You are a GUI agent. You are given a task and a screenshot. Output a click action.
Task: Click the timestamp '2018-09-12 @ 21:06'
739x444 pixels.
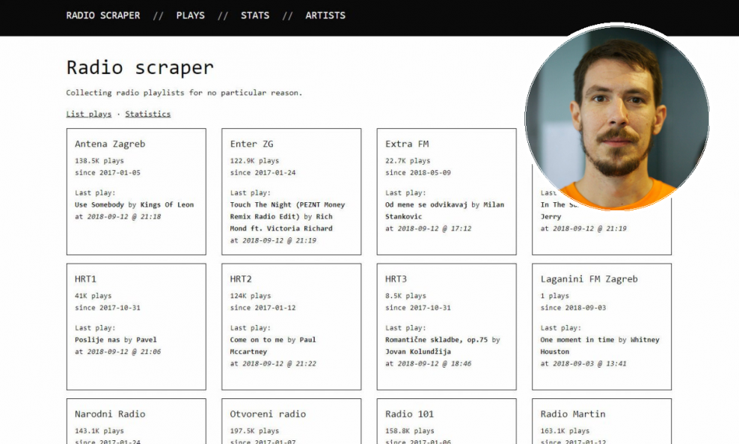point(124,351)
